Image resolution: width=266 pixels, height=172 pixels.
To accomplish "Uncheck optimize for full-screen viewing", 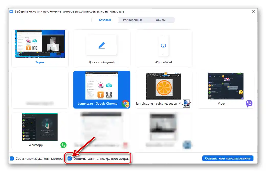I will click(70, 158).
